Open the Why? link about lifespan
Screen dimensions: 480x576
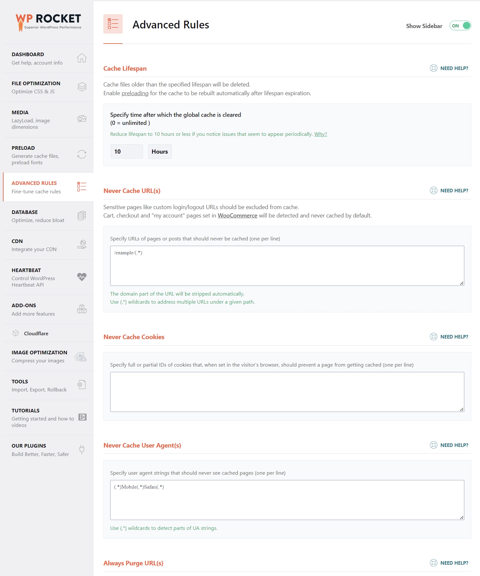[x=321, y=134]
